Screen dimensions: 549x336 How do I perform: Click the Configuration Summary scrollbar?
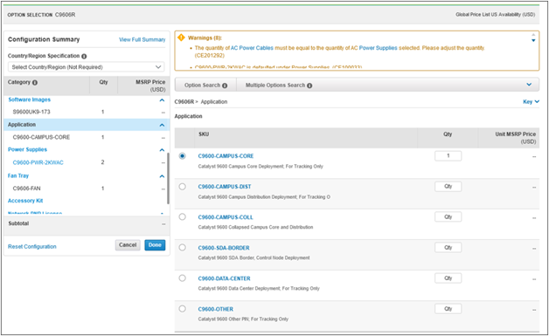tap(168, 178)
